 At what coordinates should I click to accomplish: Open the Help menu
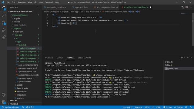(57, 2)
